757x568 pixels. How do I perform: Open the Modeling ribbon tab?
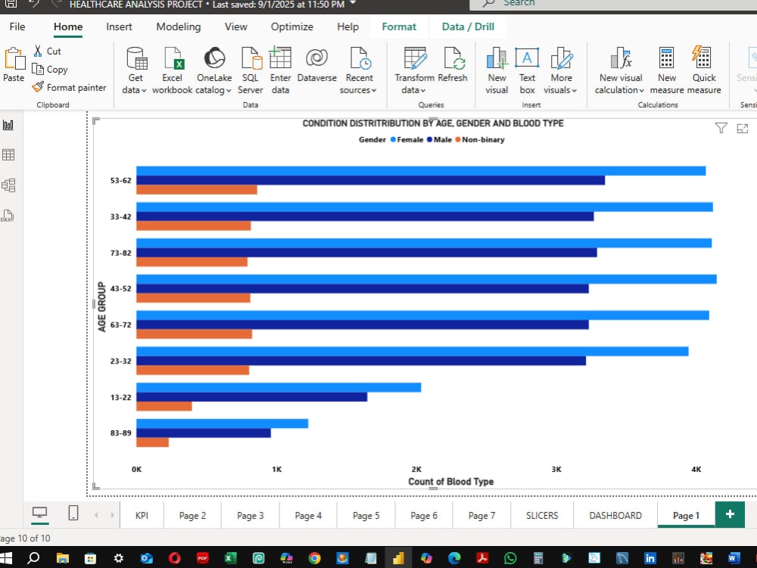pyautogui.click(x=178, y=27)
